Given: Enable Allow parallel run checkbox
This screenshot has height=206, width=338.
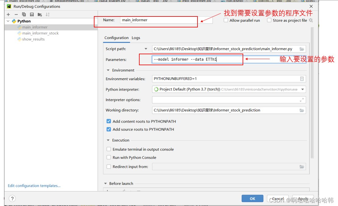Looking at the screenshot, I should tap(226, 20).
